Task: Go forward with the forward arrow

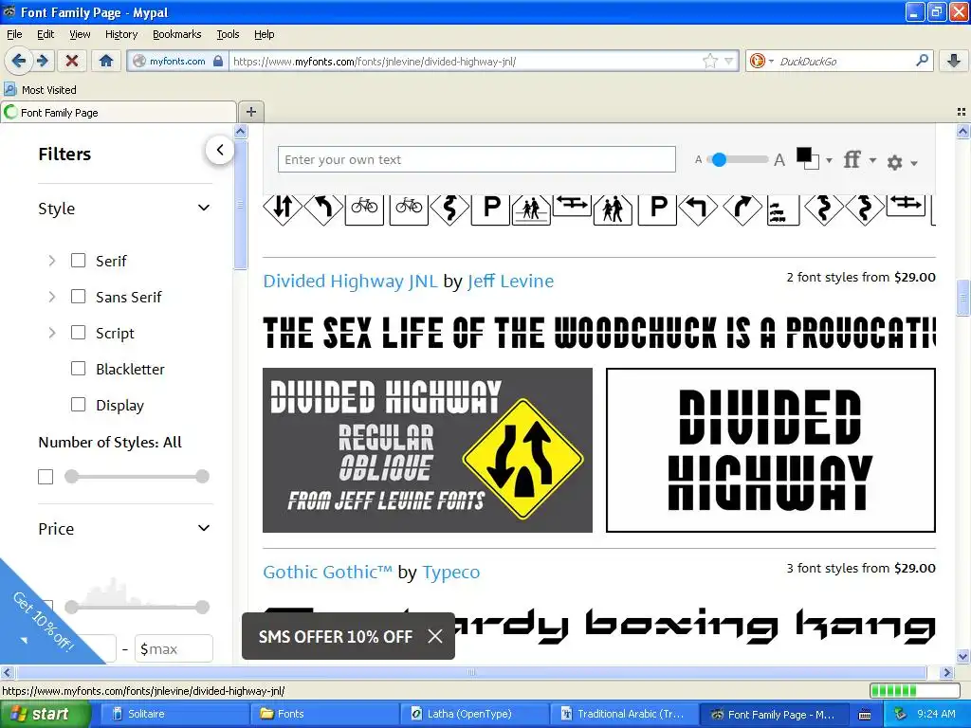Action: pos(42,61)
